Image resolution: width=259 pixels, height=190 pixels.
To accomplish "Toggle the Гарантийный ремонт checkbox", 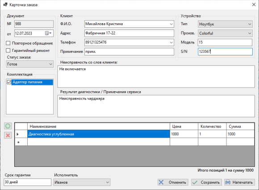I will click(8, 50).
